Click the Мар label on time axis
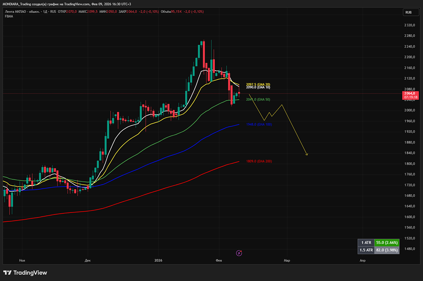This screenshot has width=423, height=281. (x=287, y=261)
